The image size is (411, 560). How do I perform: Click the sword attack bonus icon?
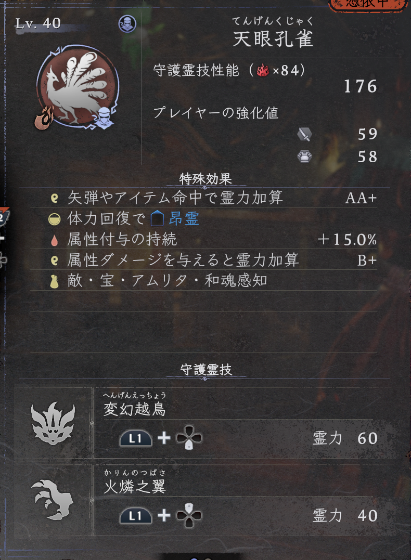[x=304, y=135]
